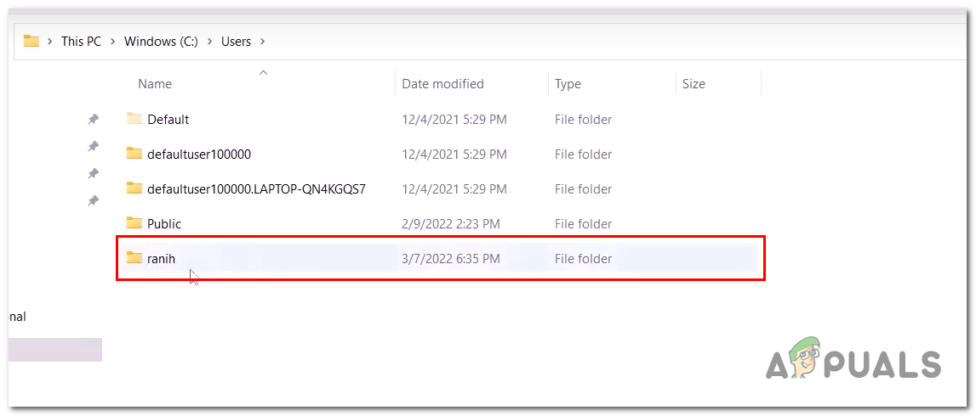This screenshot has width=976, height=416.
Task: Click defaultuser100000.LAPTOP-QN4KGQS7 folder icon
Action: click(134, 188)
